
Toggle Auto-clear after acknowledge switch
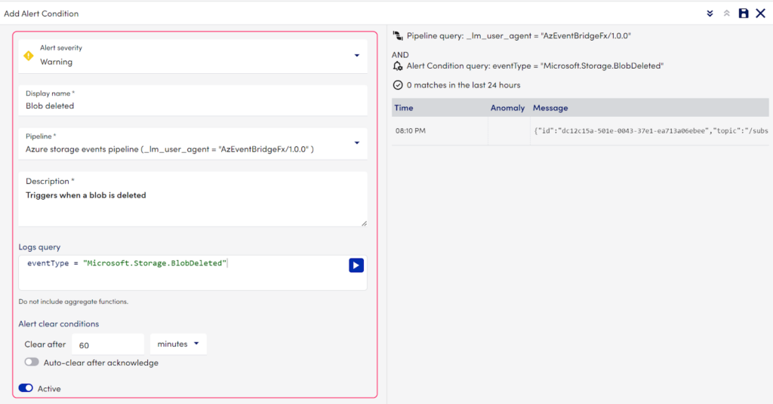point(32,363)
